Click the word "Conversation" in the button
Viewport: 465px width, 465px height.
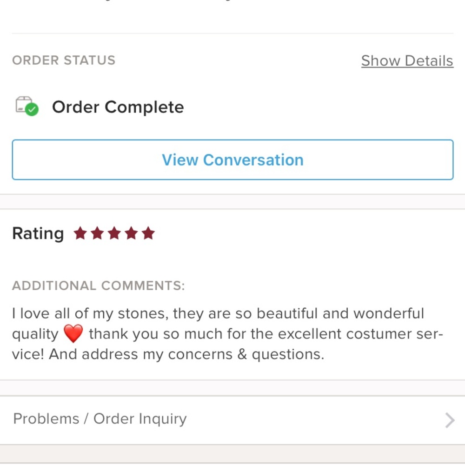pyautogui.click(x=253, y=160)
